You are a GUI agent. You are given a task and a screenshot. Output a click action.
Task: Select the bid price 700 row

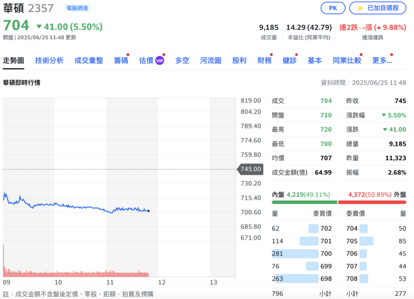302,253
